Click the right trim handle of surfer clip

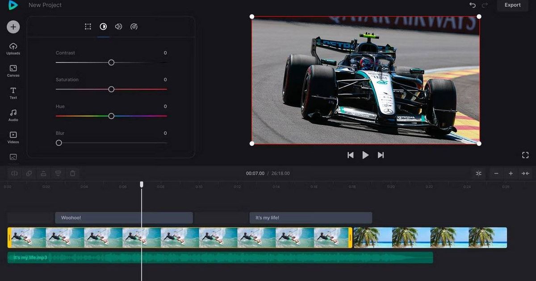click(x=350, y=237)
